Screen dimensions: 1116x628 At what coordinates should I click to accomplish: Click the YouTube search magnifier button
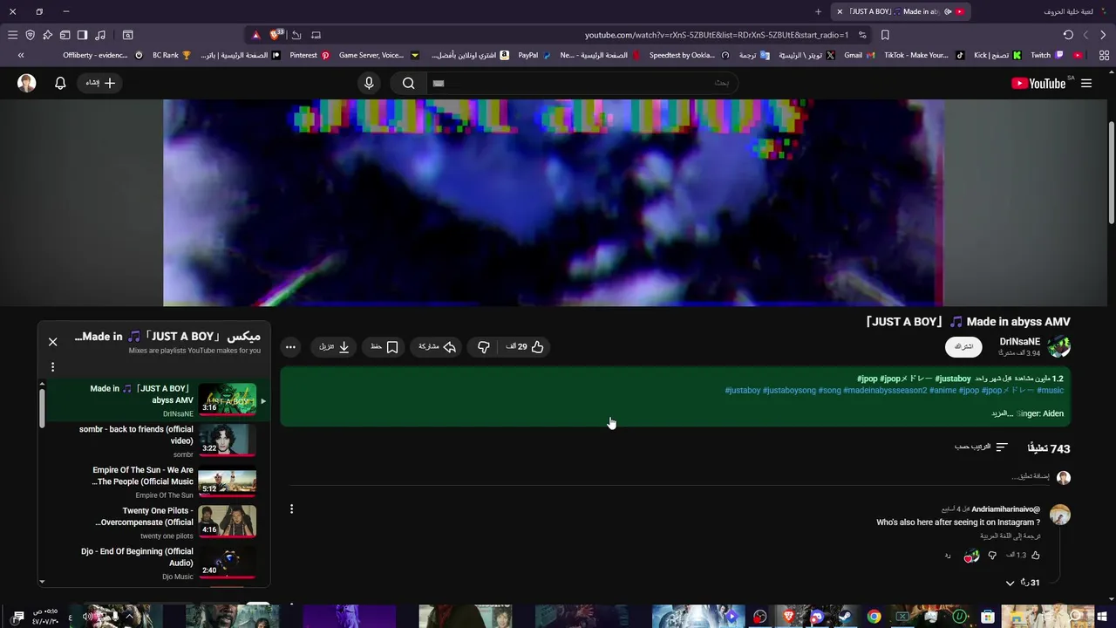[x=408, y=83]
